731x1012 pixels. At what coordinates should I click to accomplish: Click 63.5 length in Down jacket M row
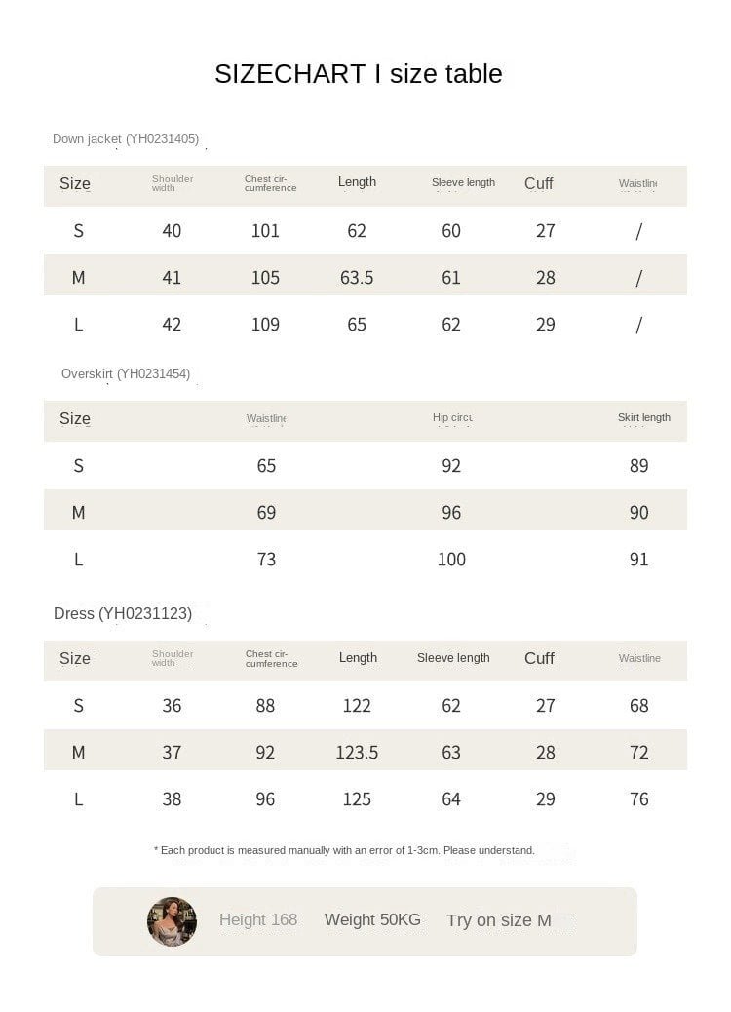point(357,278)
